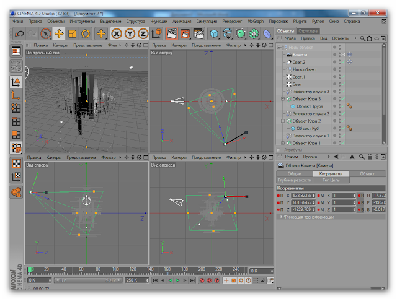Select the Rotate tool icon
The width and height of the screenshot is (397, 299).
point(86,33)
